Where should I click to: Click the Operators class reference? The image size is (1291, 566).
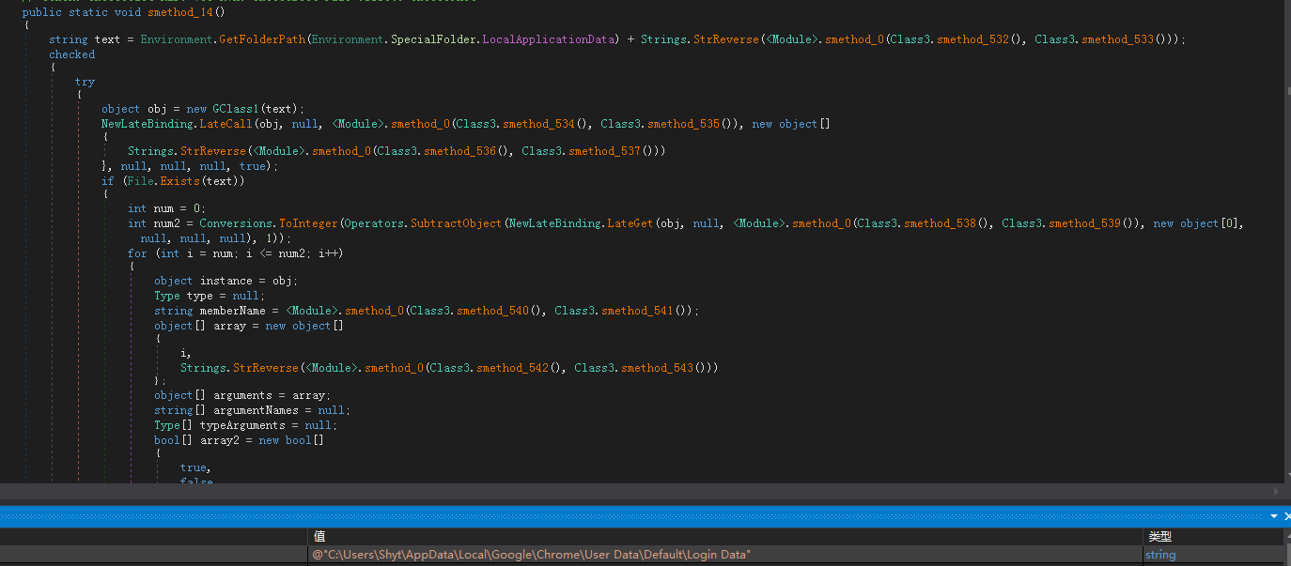pos(376,223)
